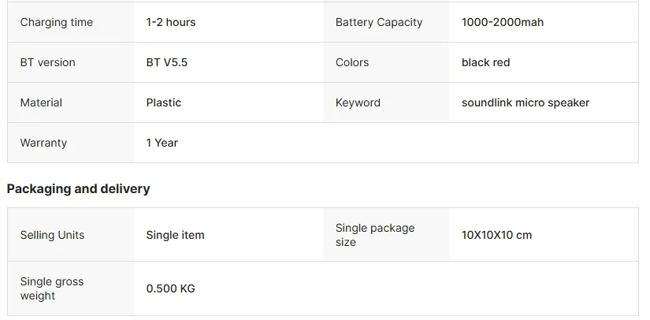
Task: Click the Warranty label
Action: pos(43,143)
